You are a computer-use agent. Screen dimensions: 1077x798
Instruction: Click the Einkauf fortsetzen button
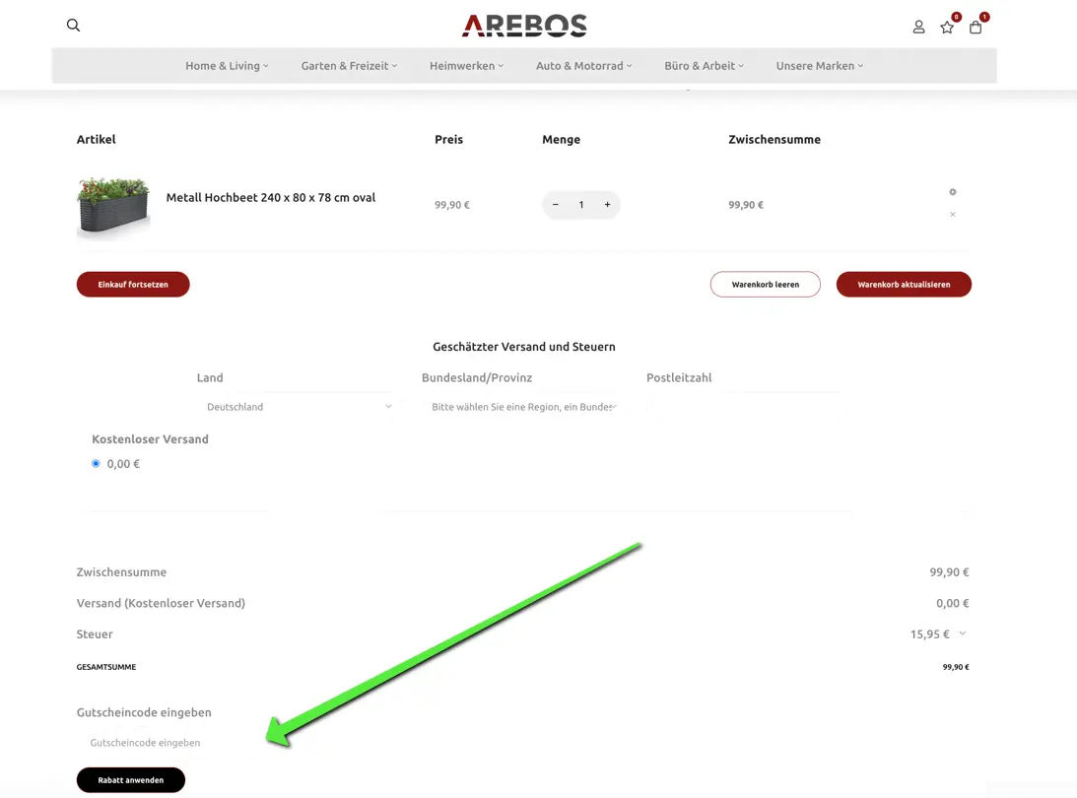(x=133, y=284)
